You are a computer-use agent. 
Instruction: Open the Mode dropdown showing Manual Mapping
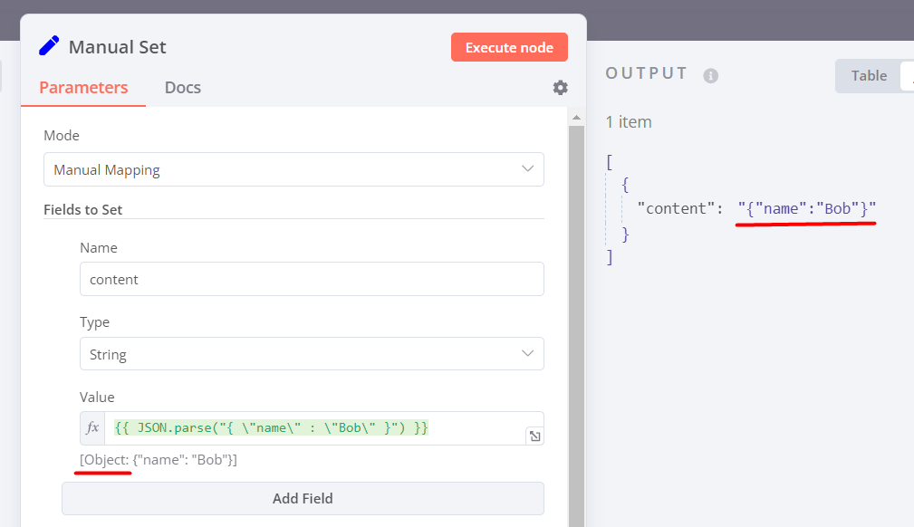[x=293, y=169]
